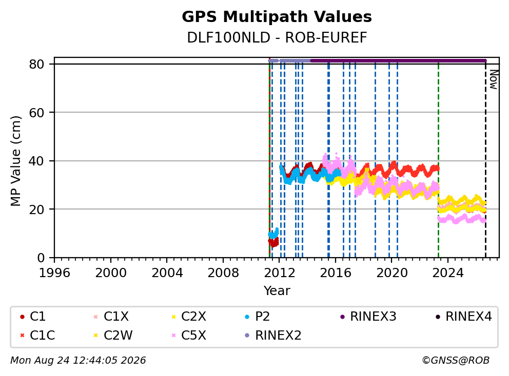This screenshot has height=376, width=509.
Task: Click the vertical Now marker label
Action: (x=494, y=80)
